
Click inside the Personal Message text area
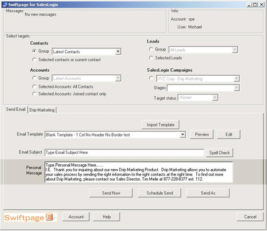tap(139, 172)
